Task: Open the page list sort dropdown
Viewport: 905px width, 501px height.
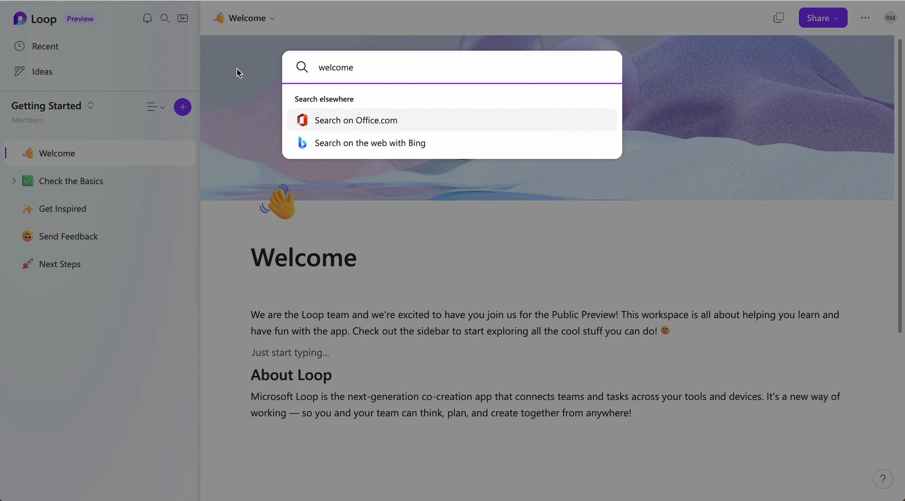Action: (x=156, y=107)
